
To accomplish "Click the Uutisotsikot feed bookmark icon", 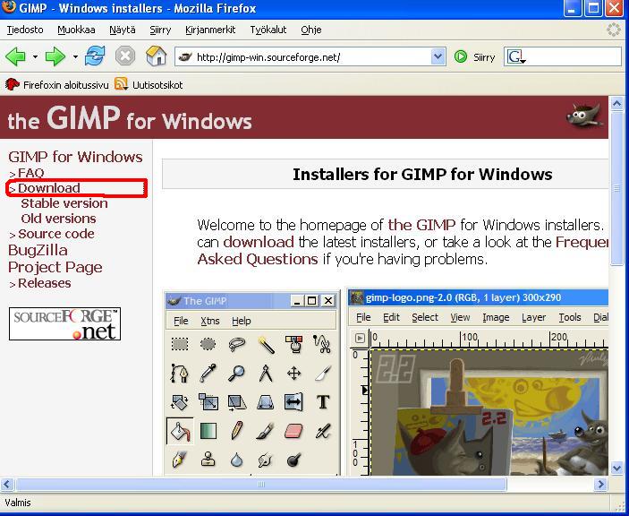I will point(121,84).
